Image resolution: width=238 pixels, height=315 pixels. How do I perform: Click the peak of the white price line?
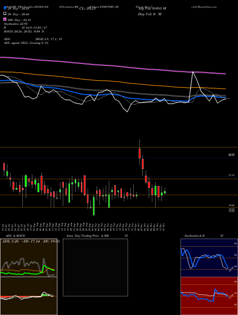click(x=193, y=72)
